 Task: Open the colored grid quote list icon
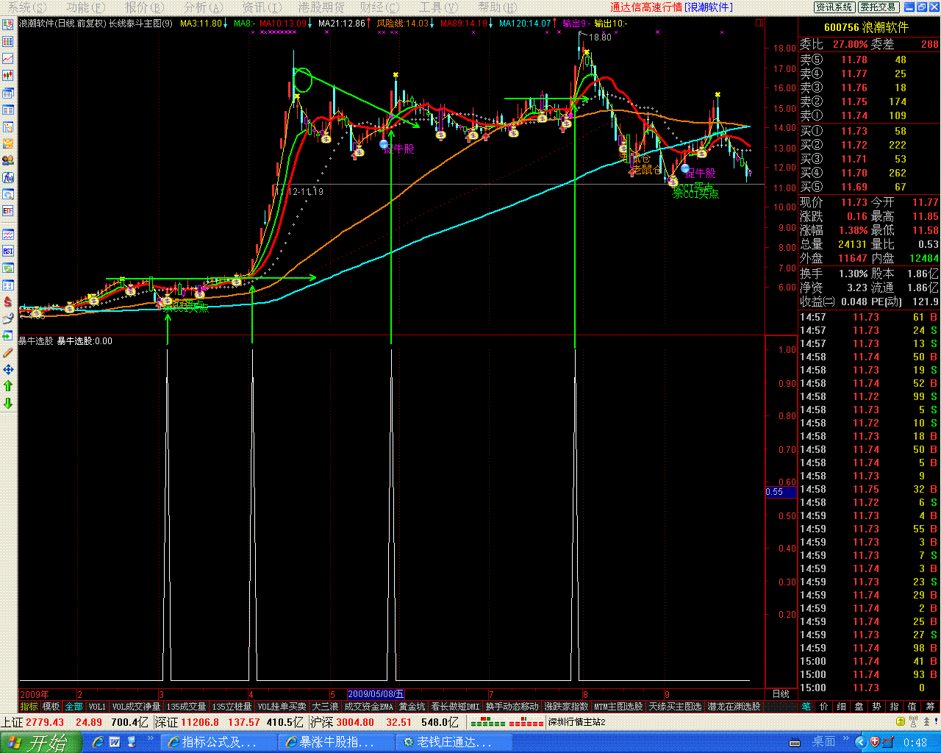click(8, 41)
